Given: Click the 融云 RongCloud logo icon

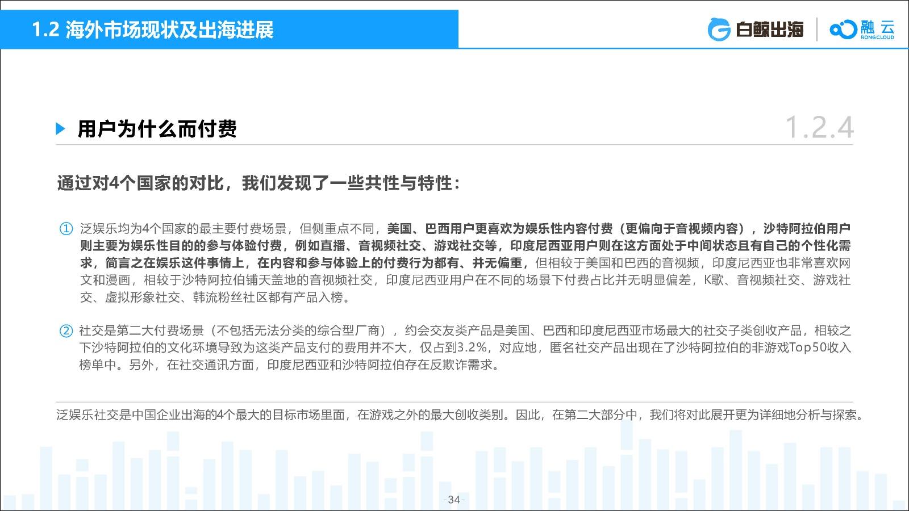Looking at the screenshot, I should pyautogui.click(x=842, y=30).
